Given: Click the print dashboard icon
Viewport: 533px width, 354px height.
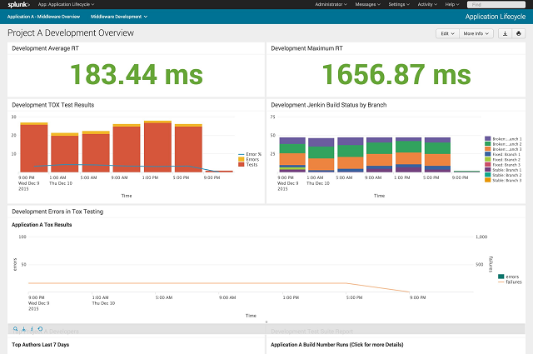Looking at the screenshot, I should tap(518, 33).
